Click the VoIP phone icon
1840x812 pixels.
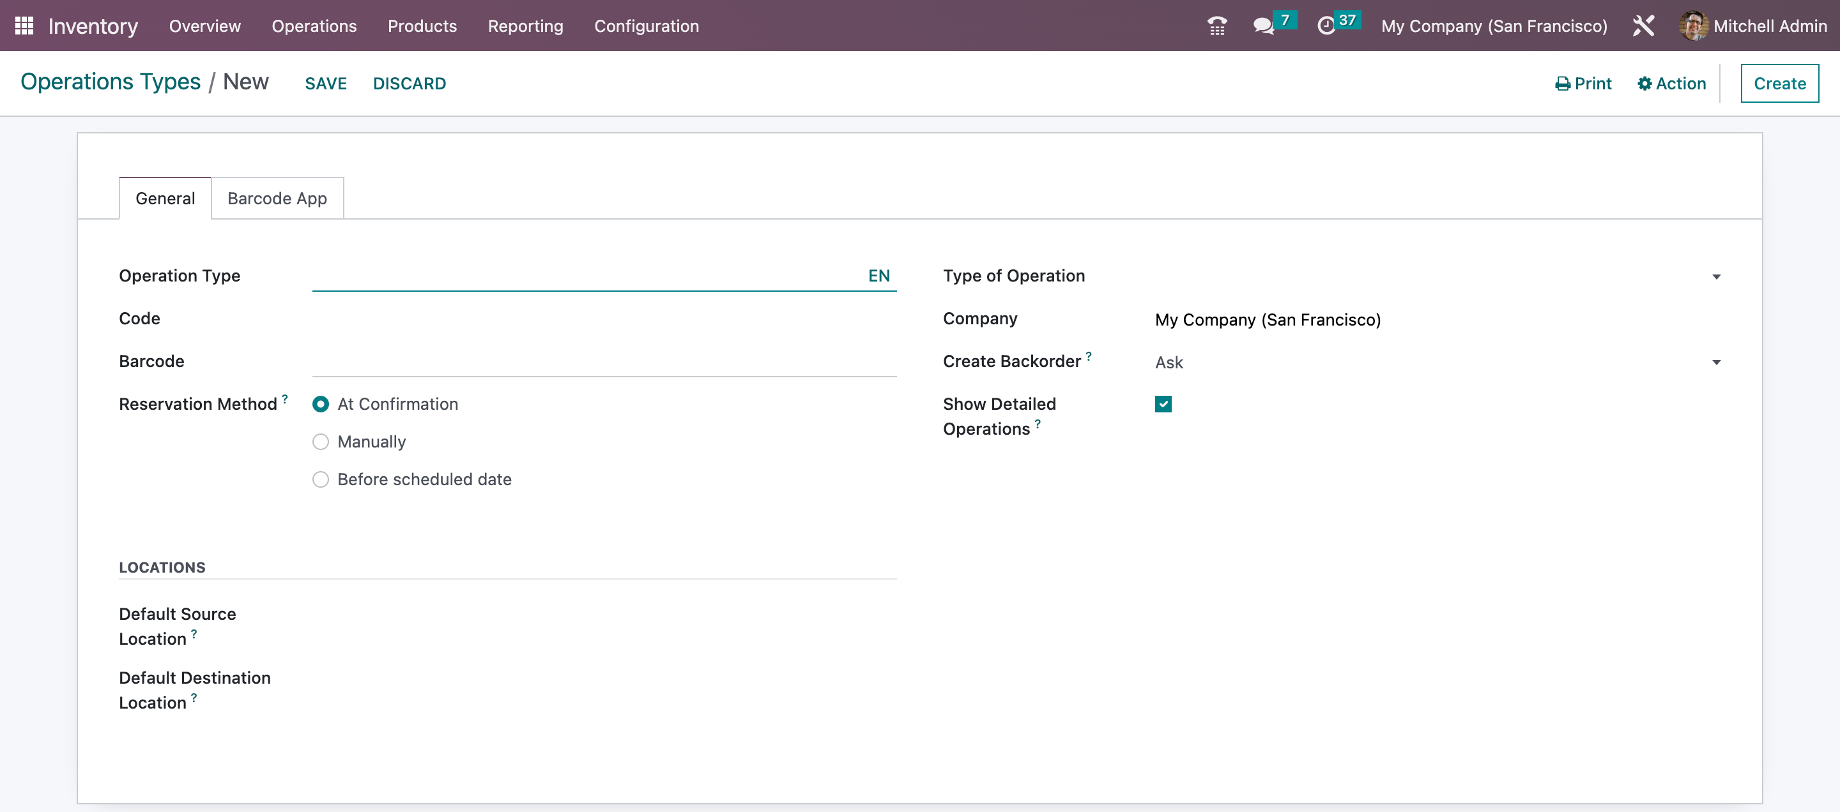[1216, 26]
